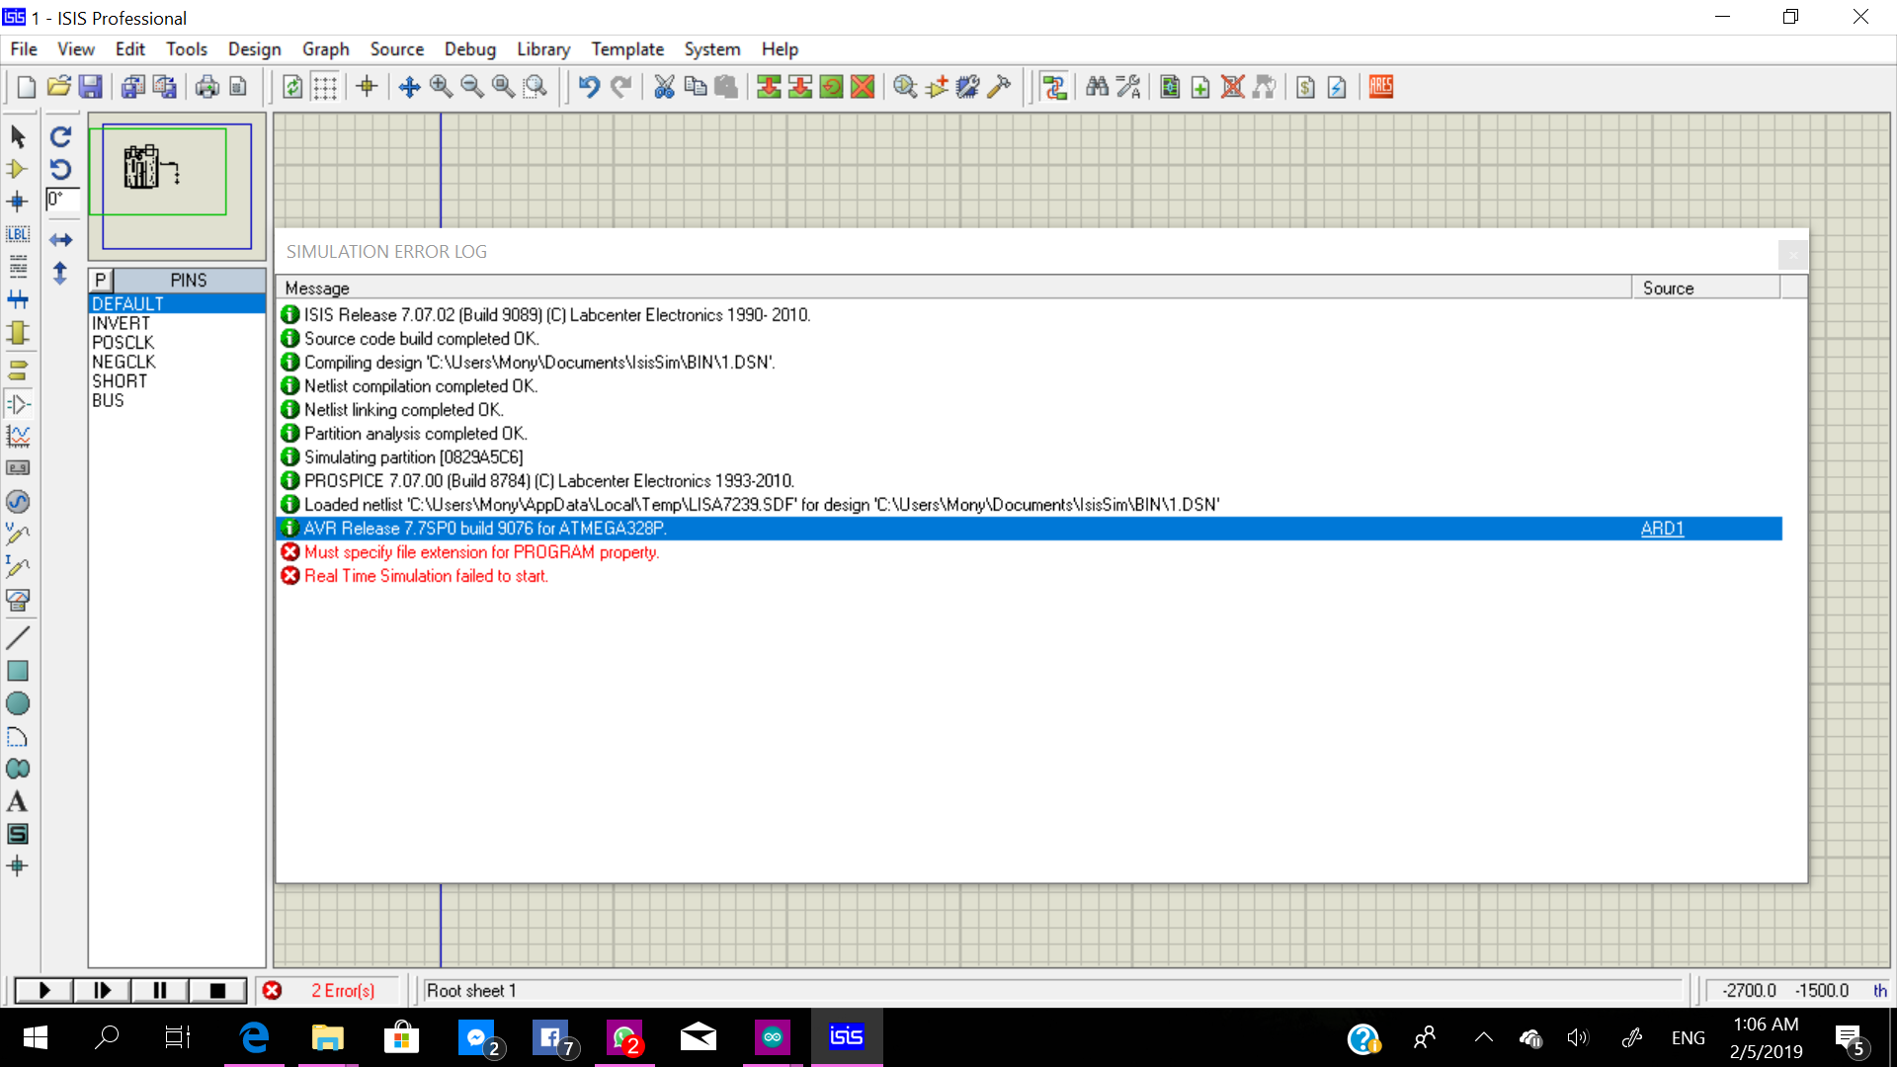
Task: Open the ARES PCB layout tool
Action: point(1380,87)
